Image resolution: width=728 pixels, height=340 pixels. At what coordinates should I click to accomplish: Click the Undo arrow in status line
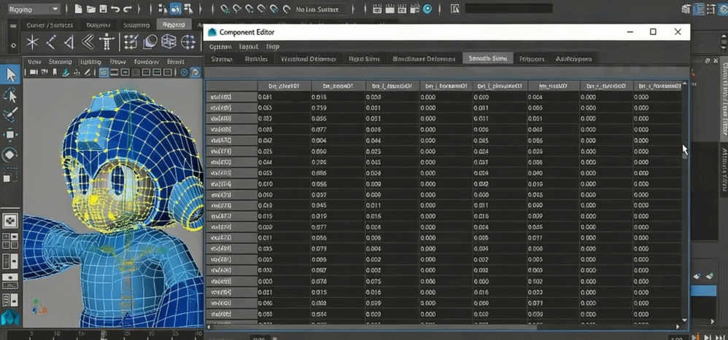click(x=116, y=9)
